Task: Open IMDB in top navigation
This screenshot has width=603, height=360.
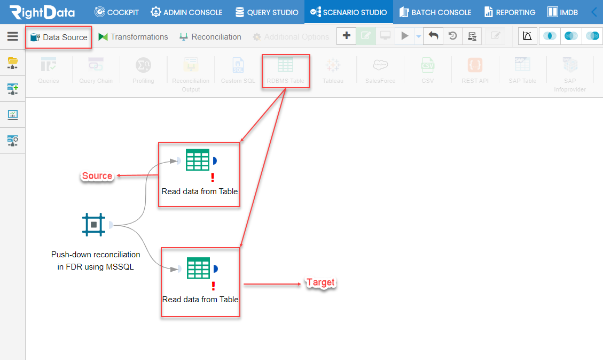Action: (x=562, y=12)
